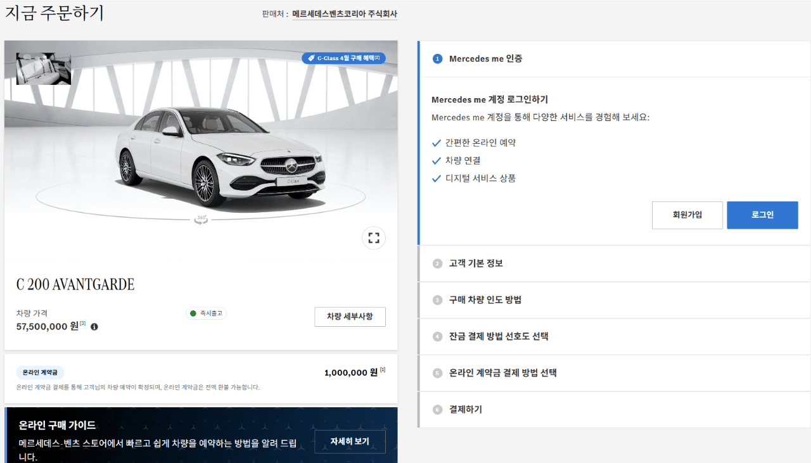
Task: Click the step 6 circle beside 결제하기
Action: click(x=437, y=409)
